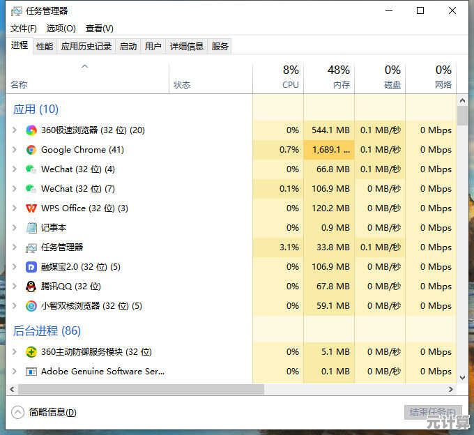Click the Task Manager title bar icon

tap(17, 11)
